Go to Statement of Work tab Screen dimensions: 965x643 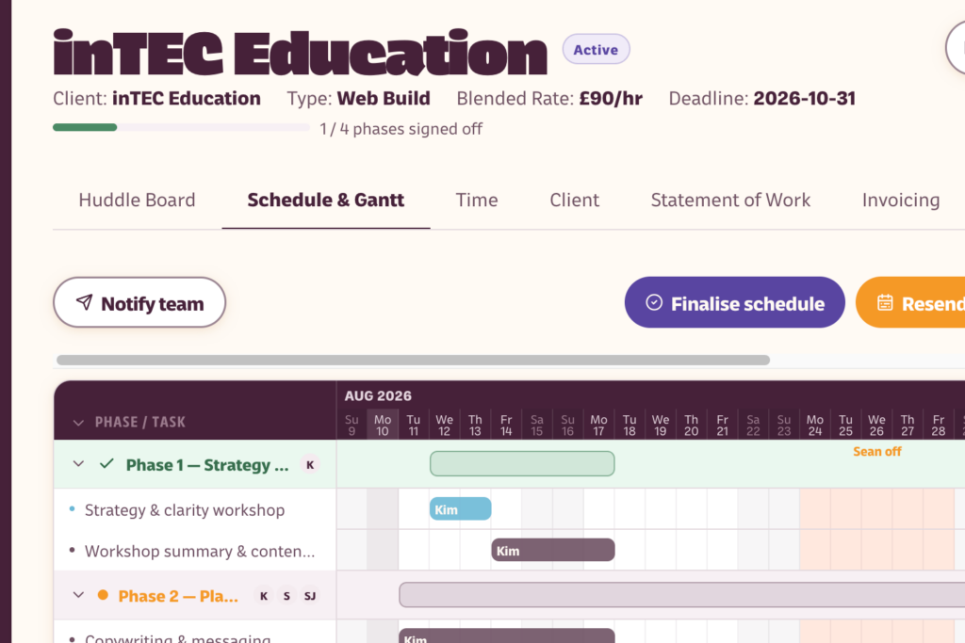tap(730, 201)
